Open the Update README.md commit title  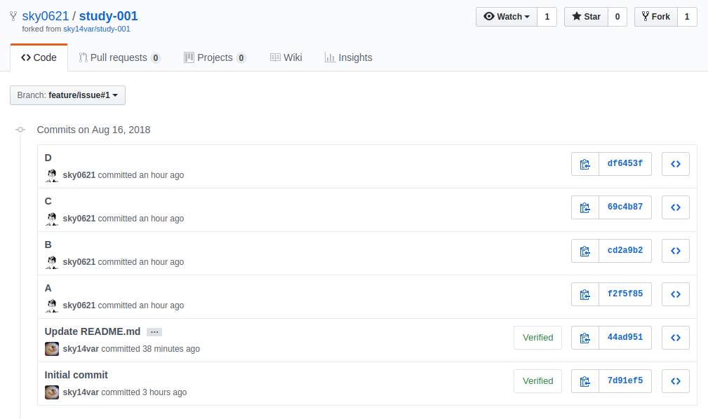pyautogui.click(x=93, y=331)
